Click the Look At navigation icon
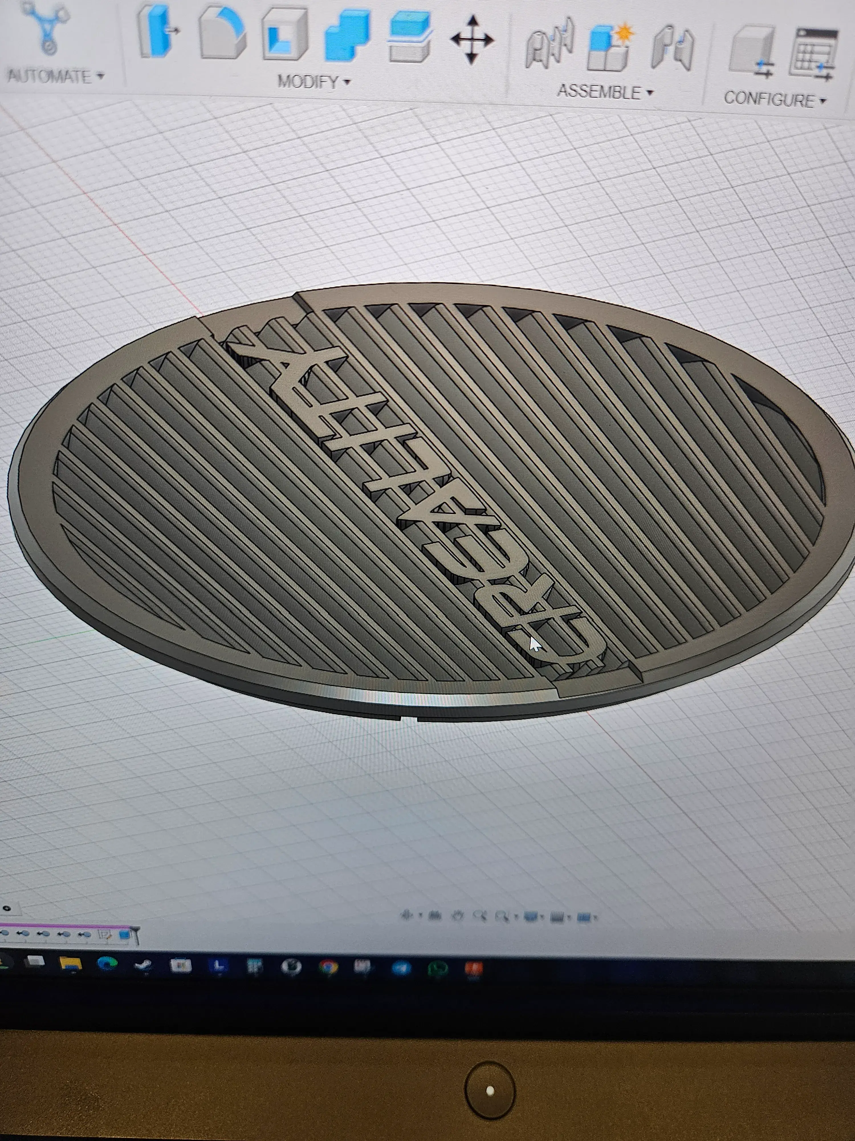Viewport: 855px width, 1141px height. coord(435,916)
